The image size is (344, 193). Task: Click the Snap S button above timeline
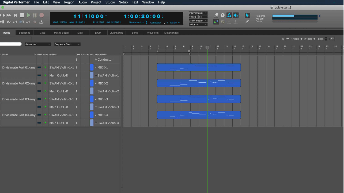click(283, 39)
